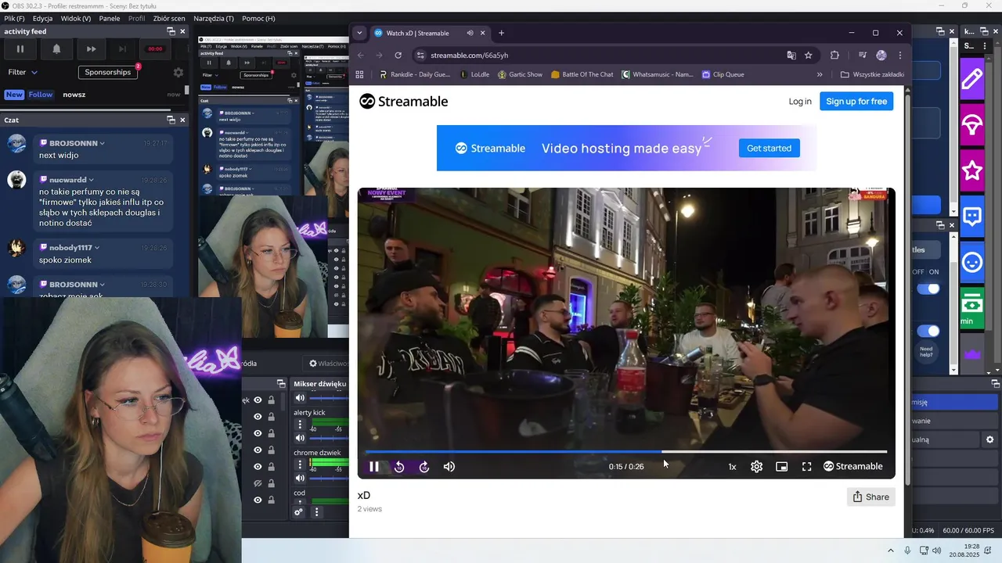Rewind the Streamable video
Screen dimensions: 1002x563
(x=399, y=467)
